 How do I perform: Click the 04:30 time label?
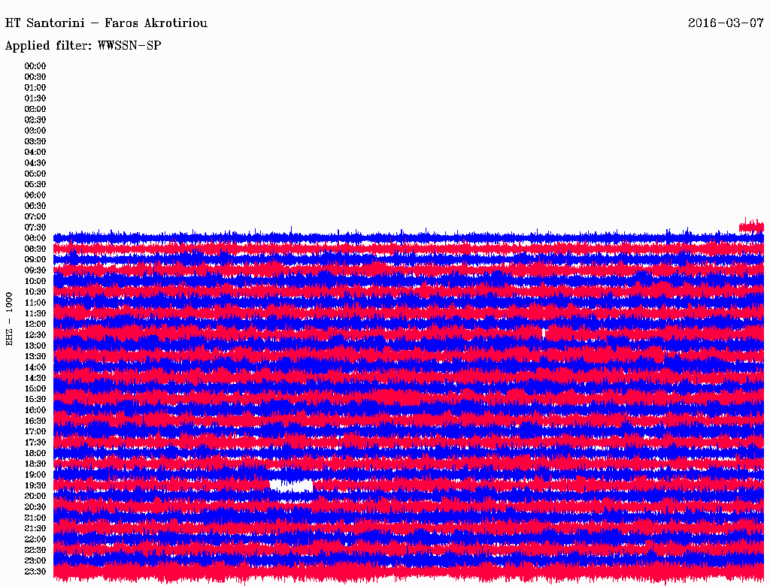point(35,163)
